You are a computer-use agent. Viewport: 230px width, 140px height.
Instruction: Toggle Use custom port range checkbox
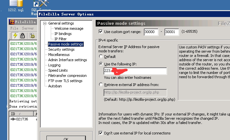coord(101,31)
